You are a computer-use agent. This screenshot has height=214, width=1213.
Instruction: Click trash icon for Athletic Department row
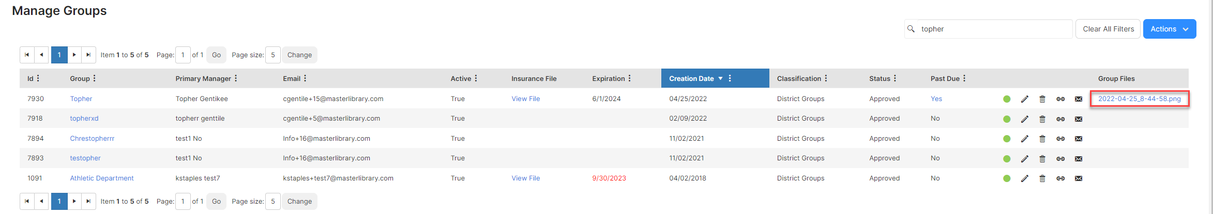point(1042,178)
